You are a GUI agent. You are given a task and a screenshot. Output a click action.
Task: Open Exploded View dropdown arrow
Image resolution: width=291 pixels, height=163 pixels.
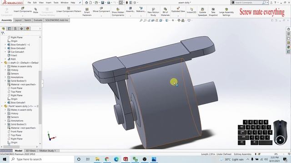click(178, 16)
